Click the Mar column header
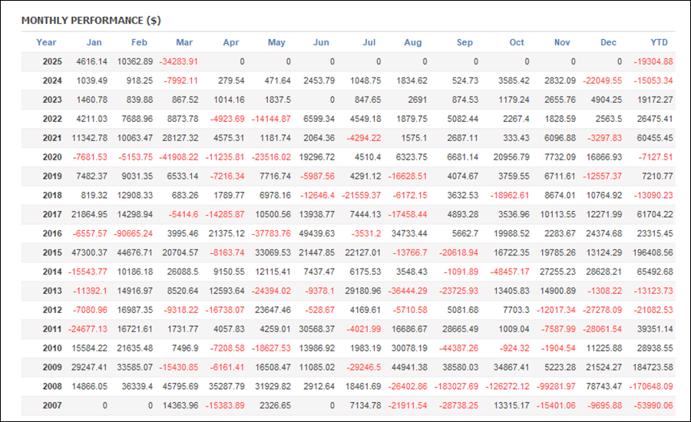The width and height of the screenshot is (691, 422). coord(184,42)
